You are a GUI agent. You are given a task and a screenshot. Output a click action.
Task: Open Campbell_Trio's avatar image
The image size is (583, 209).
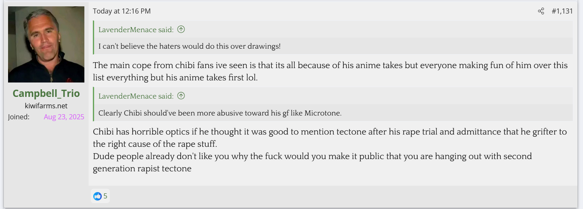[x=46, y=44]
